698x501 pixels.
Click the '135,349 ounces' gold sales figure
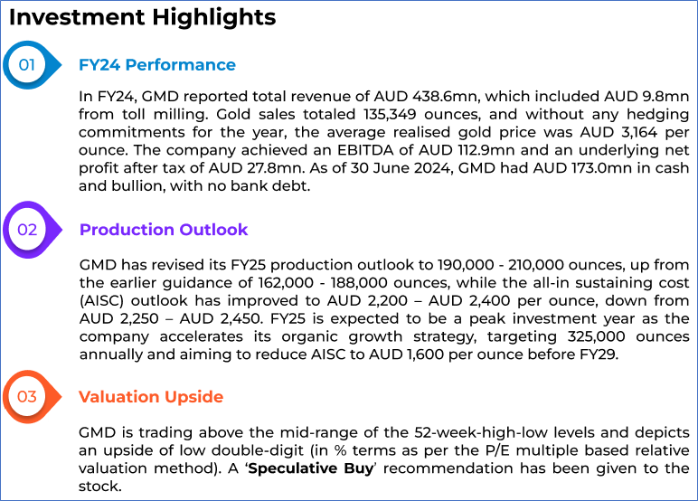(x=422, y=115)
